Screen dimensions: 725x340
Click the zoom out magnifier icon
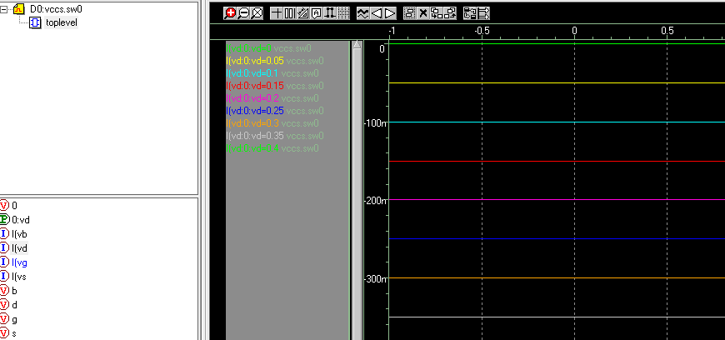(243, 13)
